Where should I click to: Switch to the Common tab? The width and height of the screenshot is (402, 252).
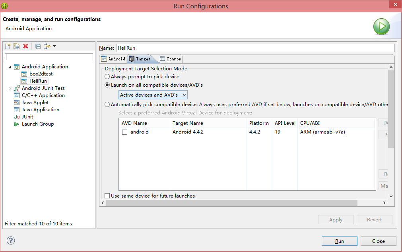coord(171,59)
